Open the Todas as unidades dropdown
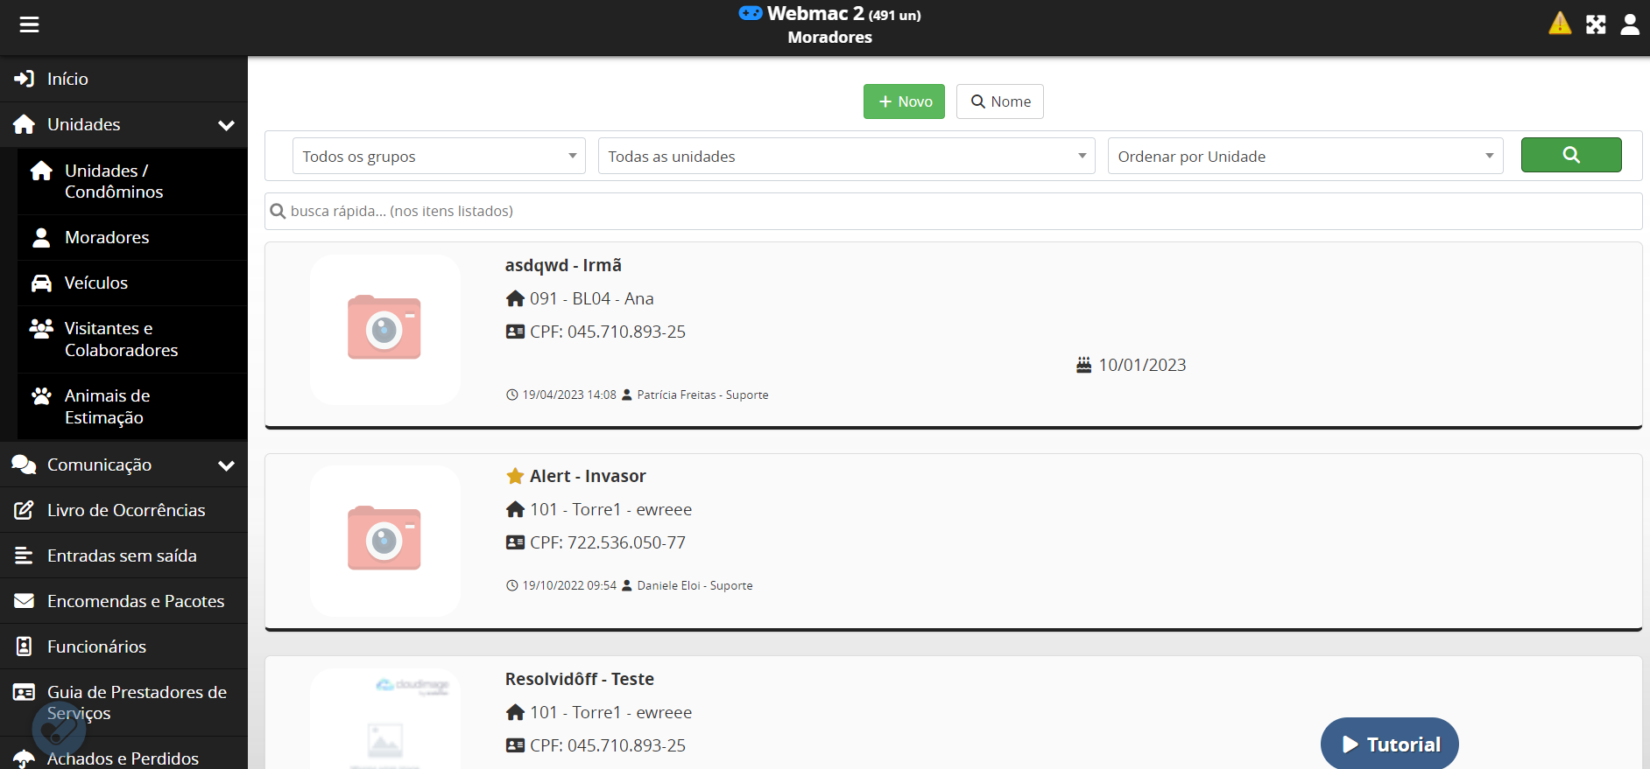 pyautogui.click(x=845, y=157)
